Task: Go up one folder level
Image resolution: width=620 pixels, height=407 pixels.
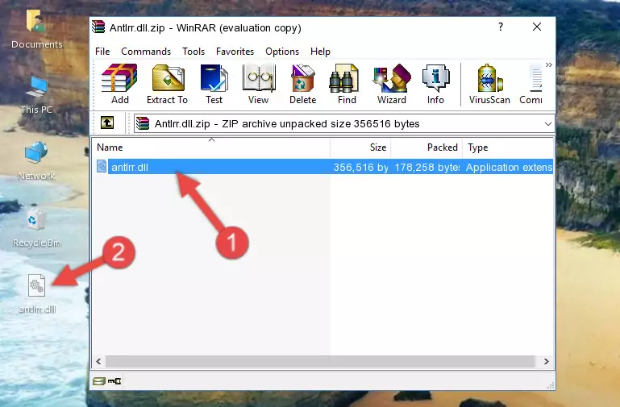Action: pyautogui.click(x=107, y=123)
